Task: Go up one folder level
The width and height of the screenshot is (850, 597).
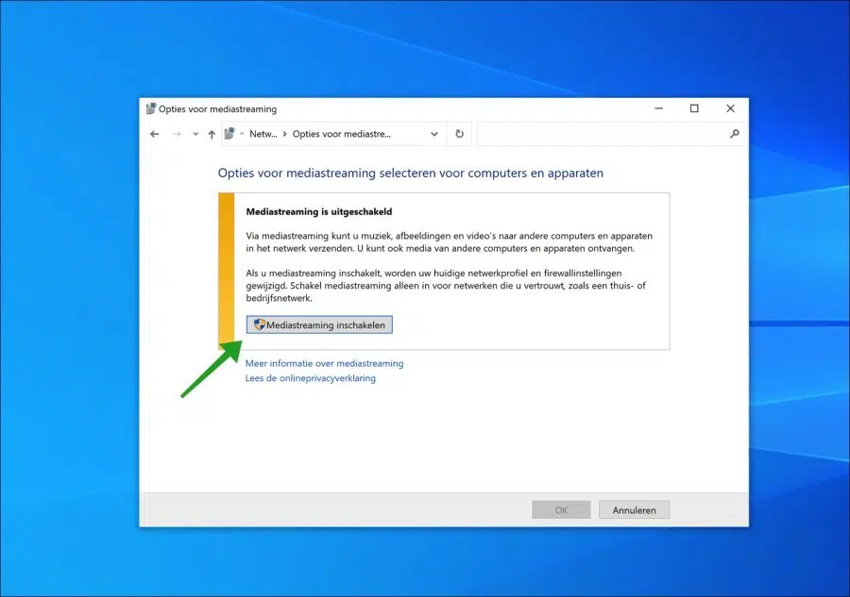Action: (x=212, y=134)
